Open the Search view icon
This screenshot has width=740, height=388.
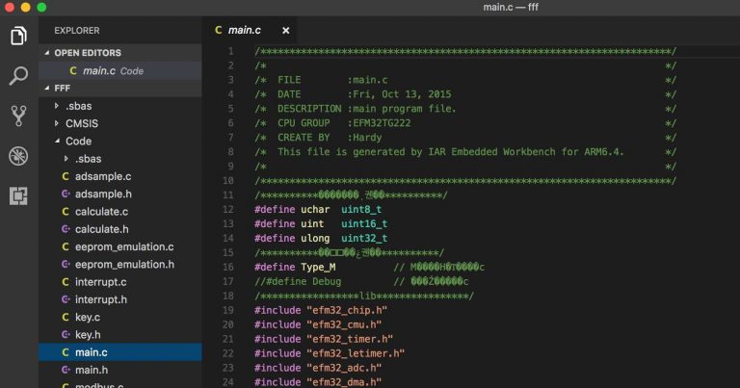pyautogui.click(x=18, y=76)
